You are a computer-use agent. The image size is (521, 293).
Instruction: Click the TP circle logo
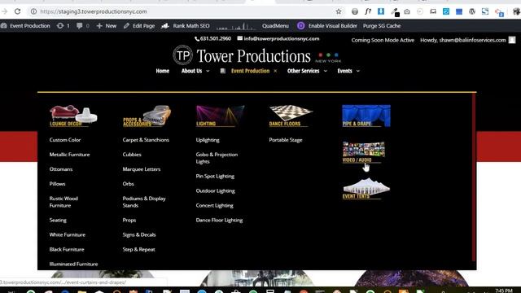point(182,55)
